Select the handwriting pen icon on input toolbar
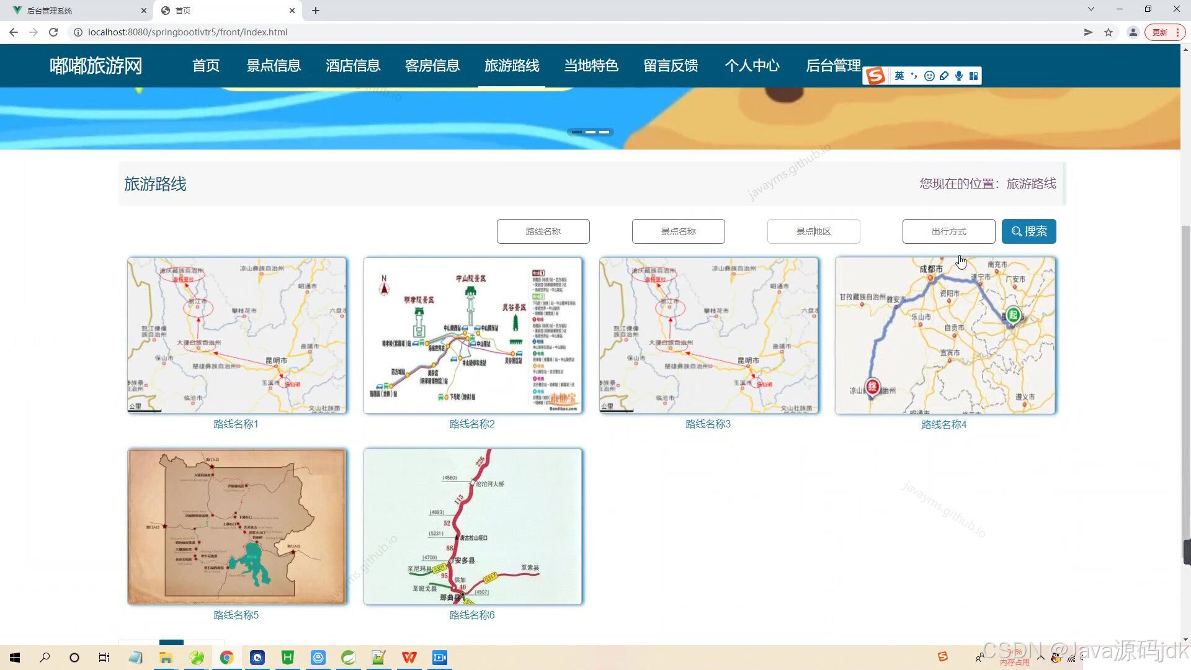1191x670 pixels. click(x=944, y=76)
